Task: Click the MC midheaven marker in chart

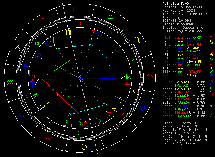Action: click(69, 33)
